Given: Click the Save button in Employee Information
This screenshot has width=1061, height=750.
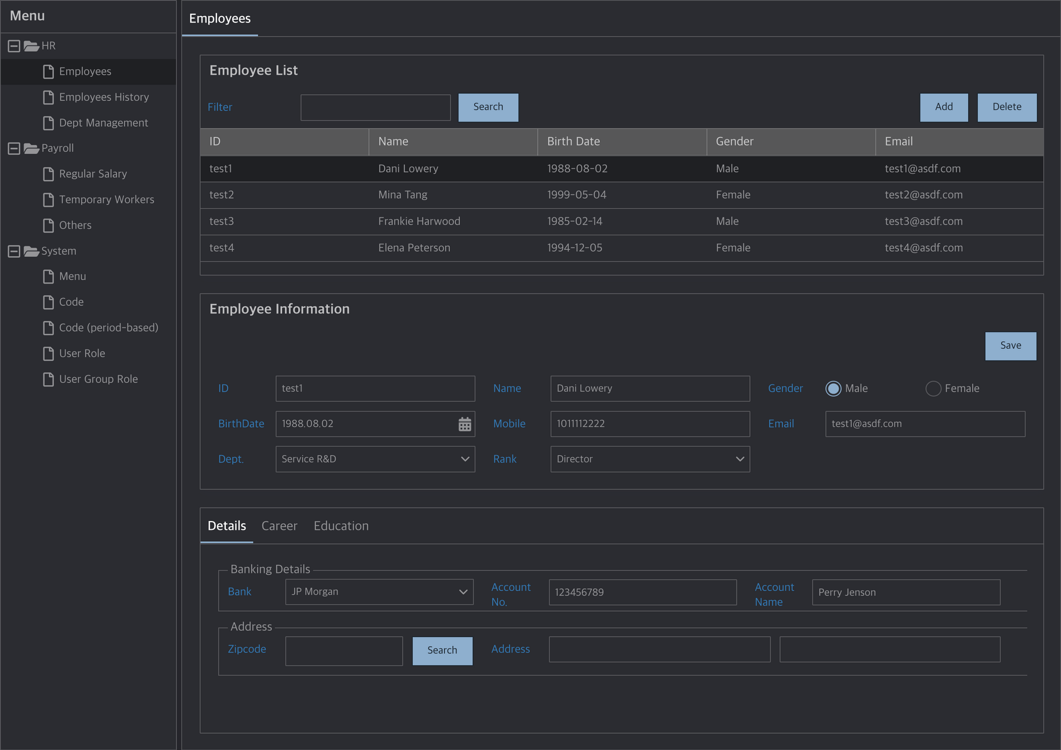Looking at the screenshot, I should (x=1010, y=346).
